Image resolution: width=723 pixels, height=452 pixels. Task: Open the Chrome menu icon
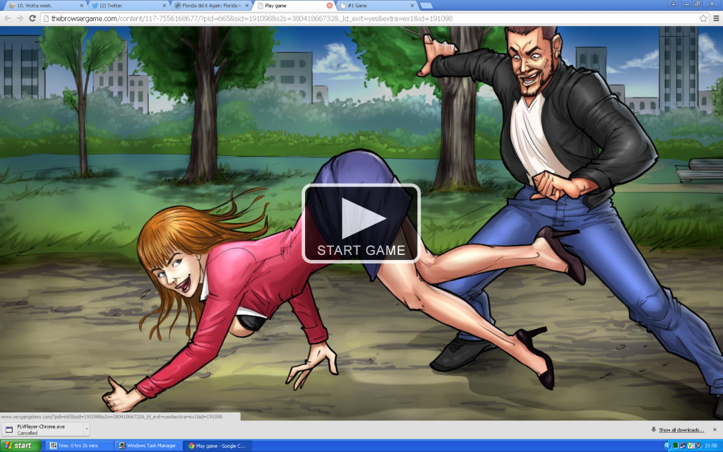tap(715, 18)
